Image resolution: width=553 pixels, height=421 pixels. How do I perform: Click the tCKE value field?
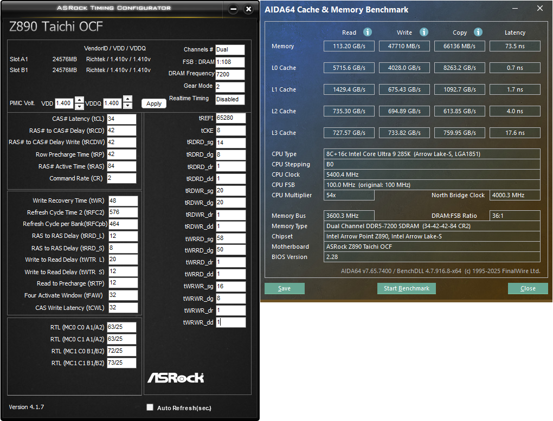pyautogui.click(x=230, y=131)
